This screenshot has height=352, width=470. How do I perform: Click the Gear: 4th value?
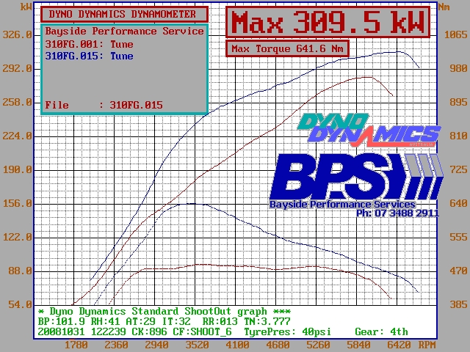coord(381,331)
